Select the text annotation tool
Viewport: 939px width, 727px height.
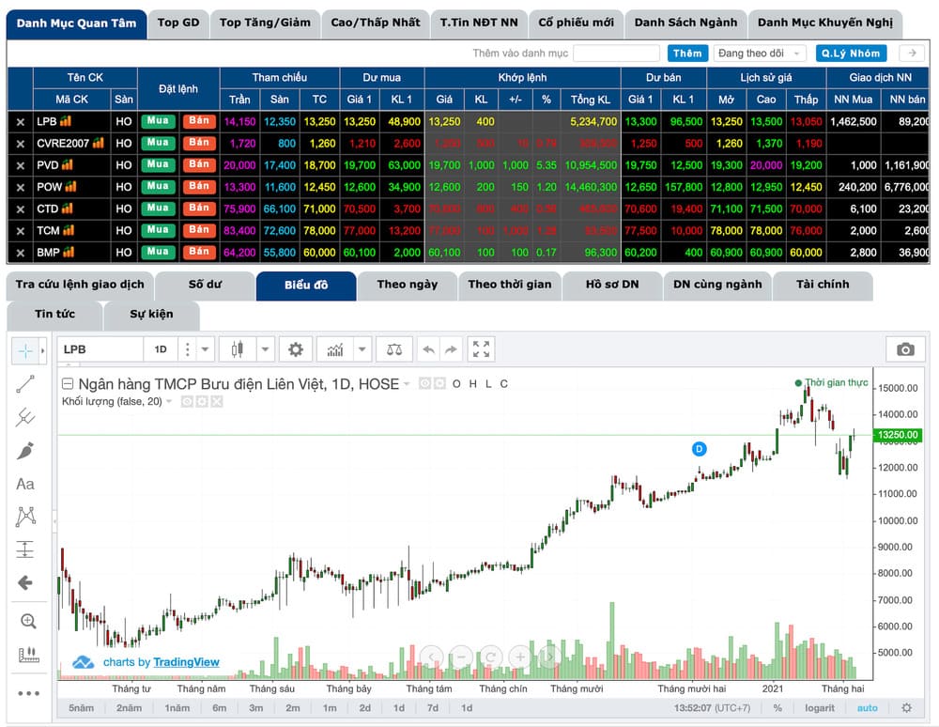tap(25, 484)
